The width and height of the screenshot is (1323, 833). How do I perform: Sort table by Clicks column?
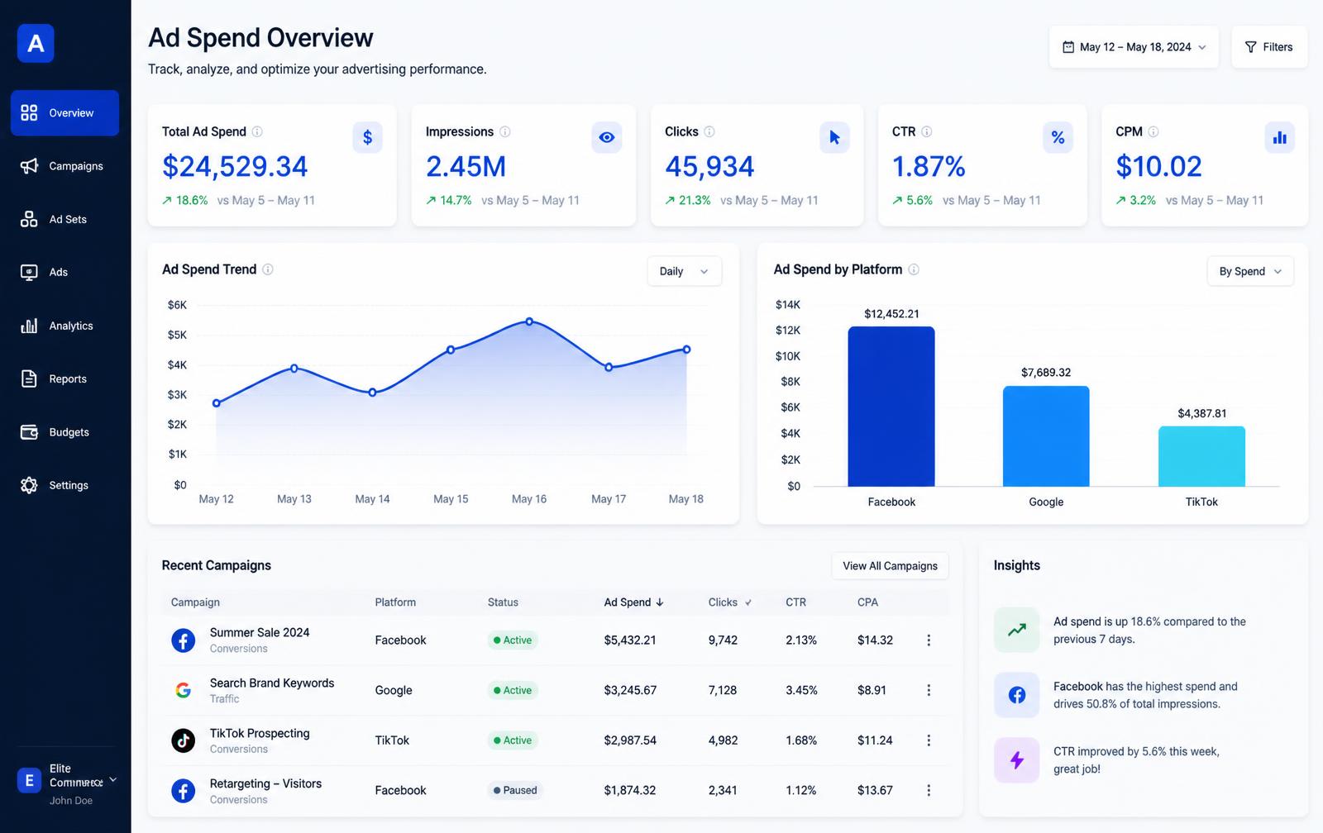point(730,602)
